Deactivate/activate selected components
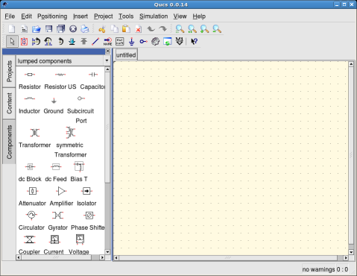357x276 pixels. click(x=24, y=41)
